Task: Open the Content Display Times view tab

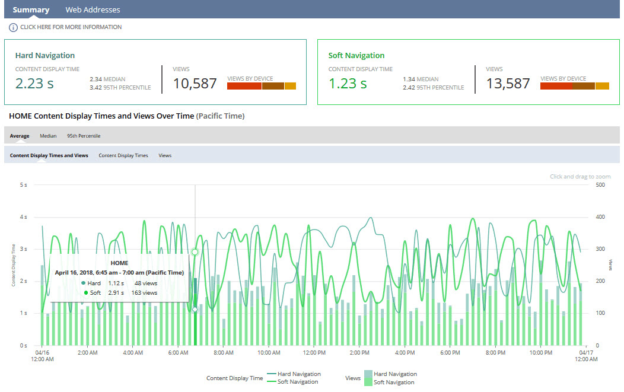Action: point(125,155)
